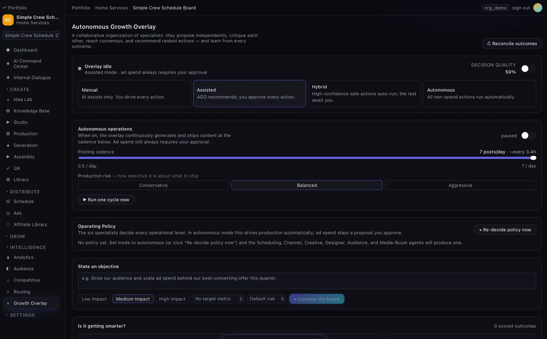Image resolution: width=547 pixels, height=339 pixels.
Task: Click the Production square icon
Action: coord(8,134)
